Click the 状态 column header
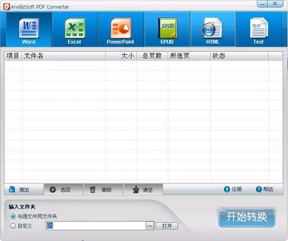 coord(239,56)
